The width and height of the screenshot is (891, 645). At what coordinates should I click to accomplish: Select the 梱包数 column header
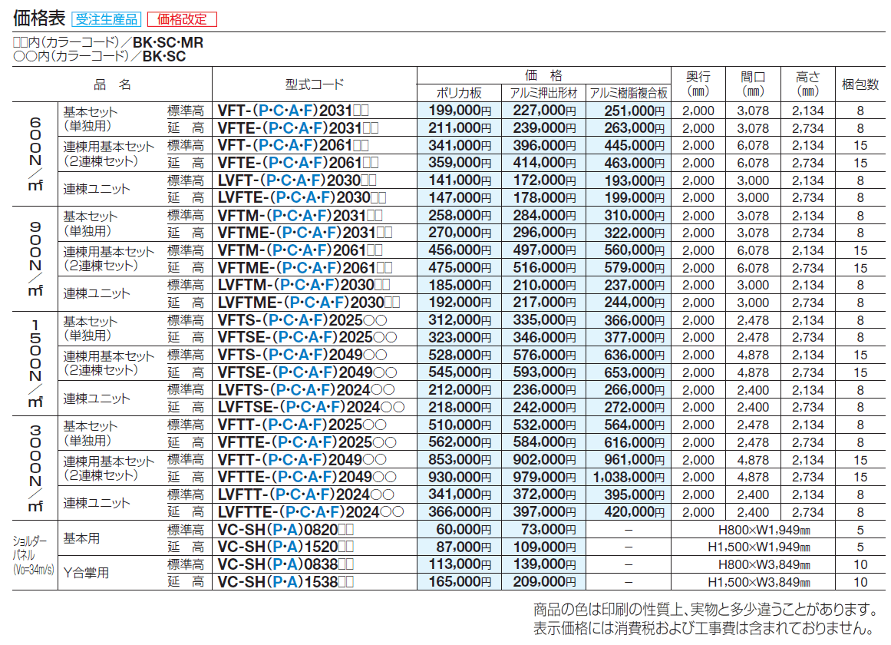pyautogui.click(x=860, y=84)
